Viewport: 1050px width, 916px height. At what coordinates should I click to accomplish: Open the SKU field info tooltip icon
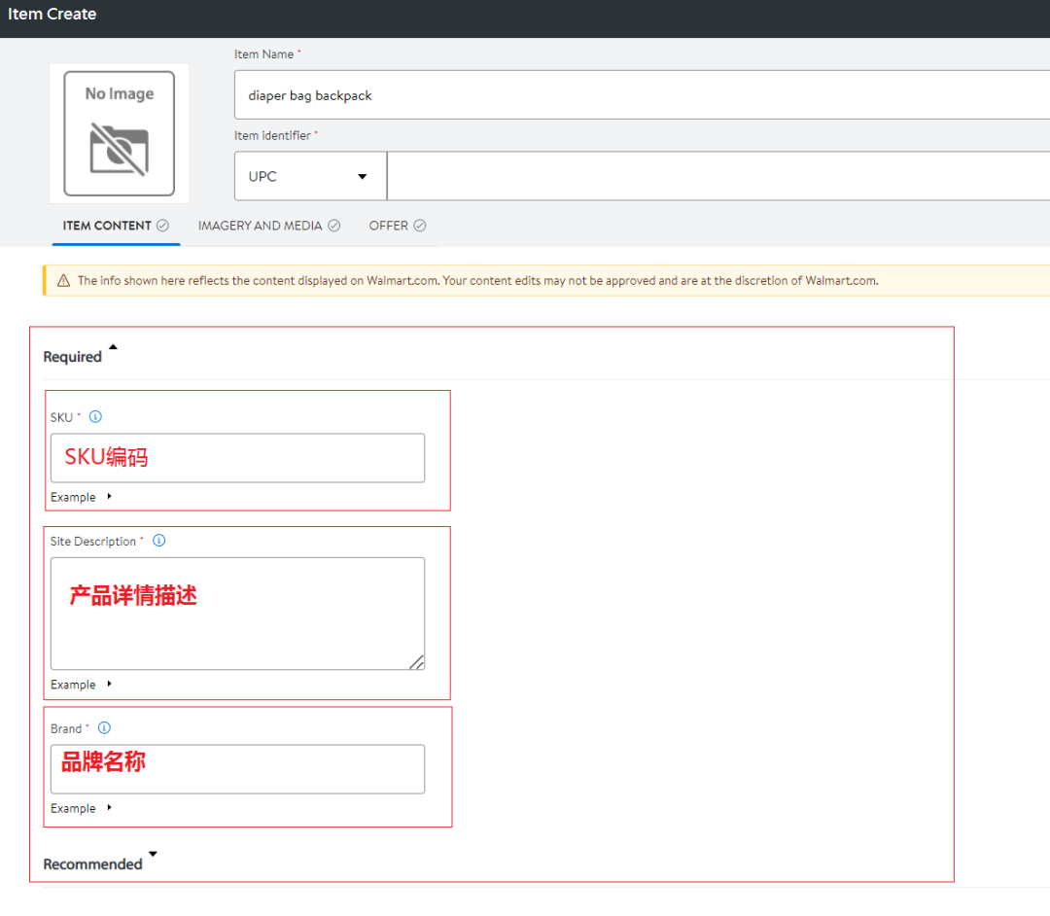tap(95, 416)
